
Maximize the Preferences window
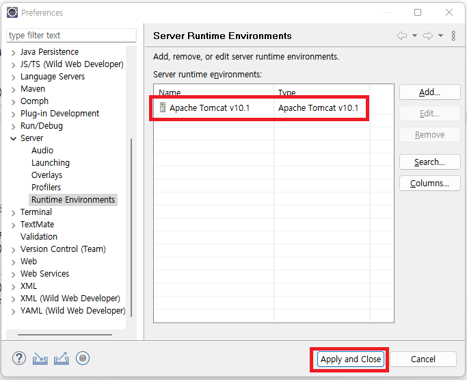click(x=418, y=12)
